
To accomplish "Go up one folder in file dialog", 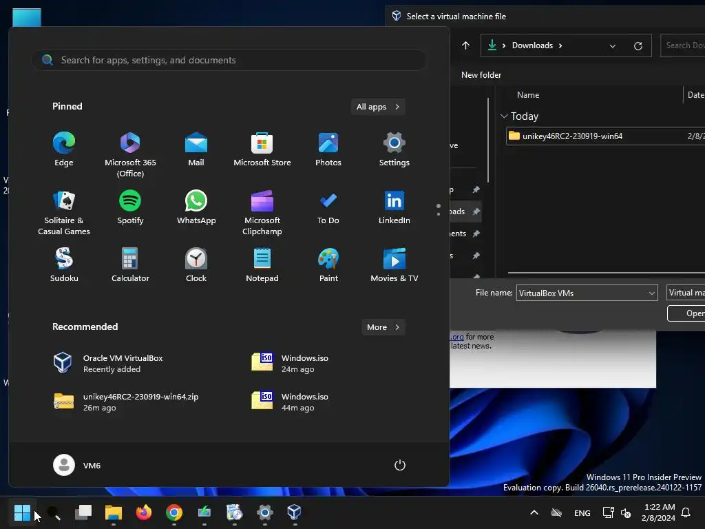I will click(465, 45).
